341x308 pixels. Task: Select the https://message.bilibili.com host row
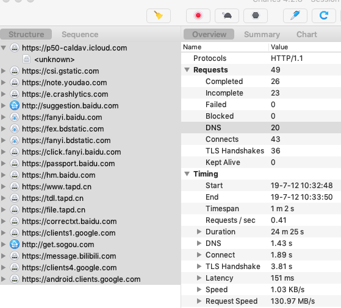coord(90,256)
